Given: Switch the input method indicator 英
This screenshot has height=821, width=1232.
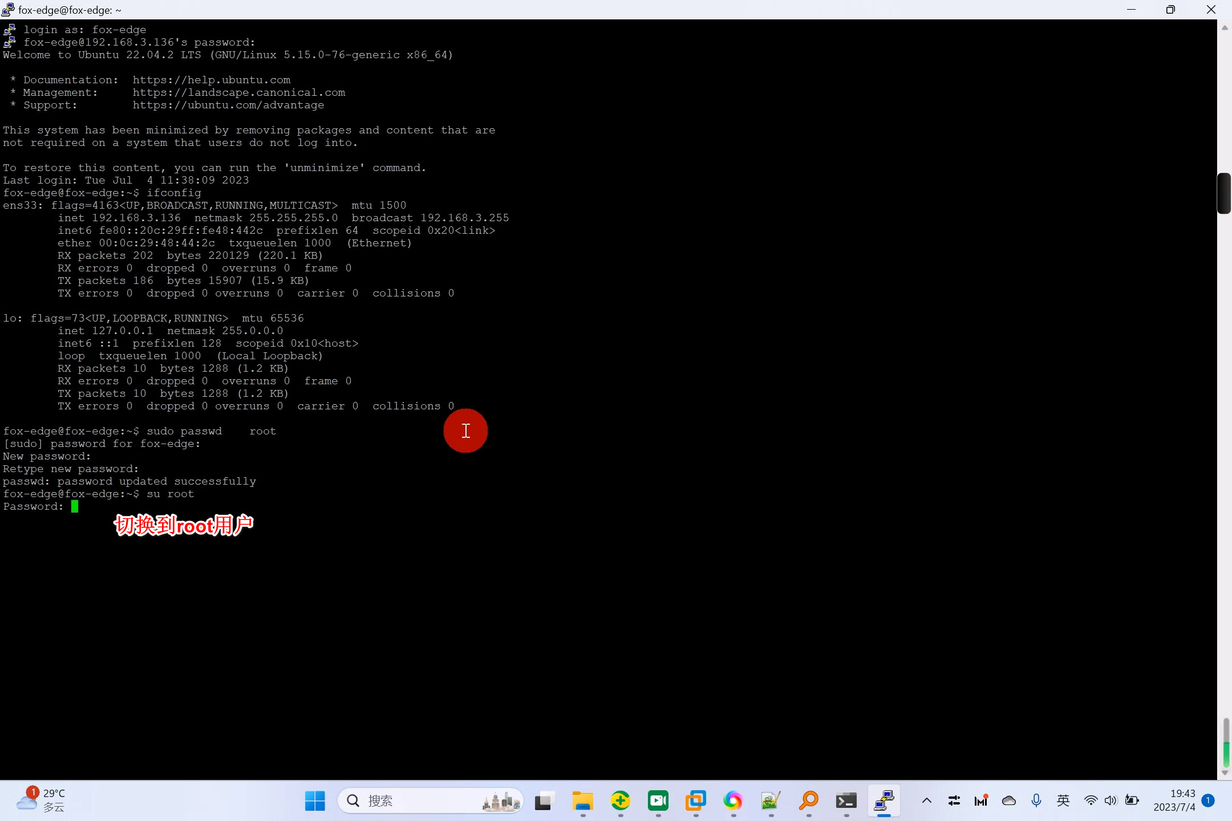Looking at the screenshot, I should point(1063,800).
